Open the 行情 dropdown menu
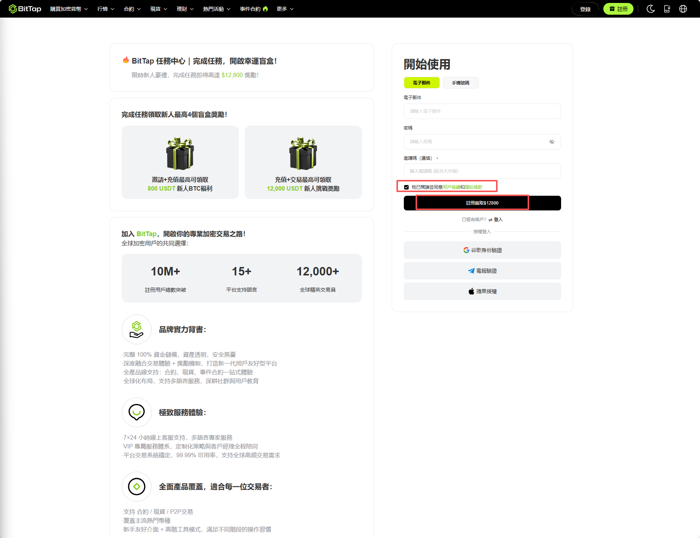Viewport: 700px width, 538px height. tap(106, 9)
